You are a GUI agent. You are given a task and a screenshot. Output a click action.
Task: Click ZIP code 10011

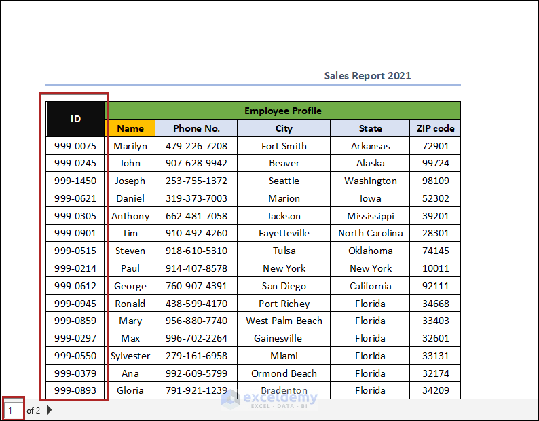[435, 268]
